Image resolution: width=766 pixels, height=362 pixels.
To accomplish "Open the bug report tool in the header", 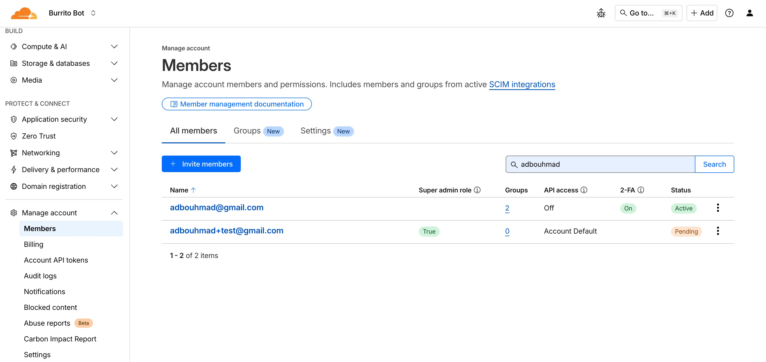I will click(x=601, y=13).
